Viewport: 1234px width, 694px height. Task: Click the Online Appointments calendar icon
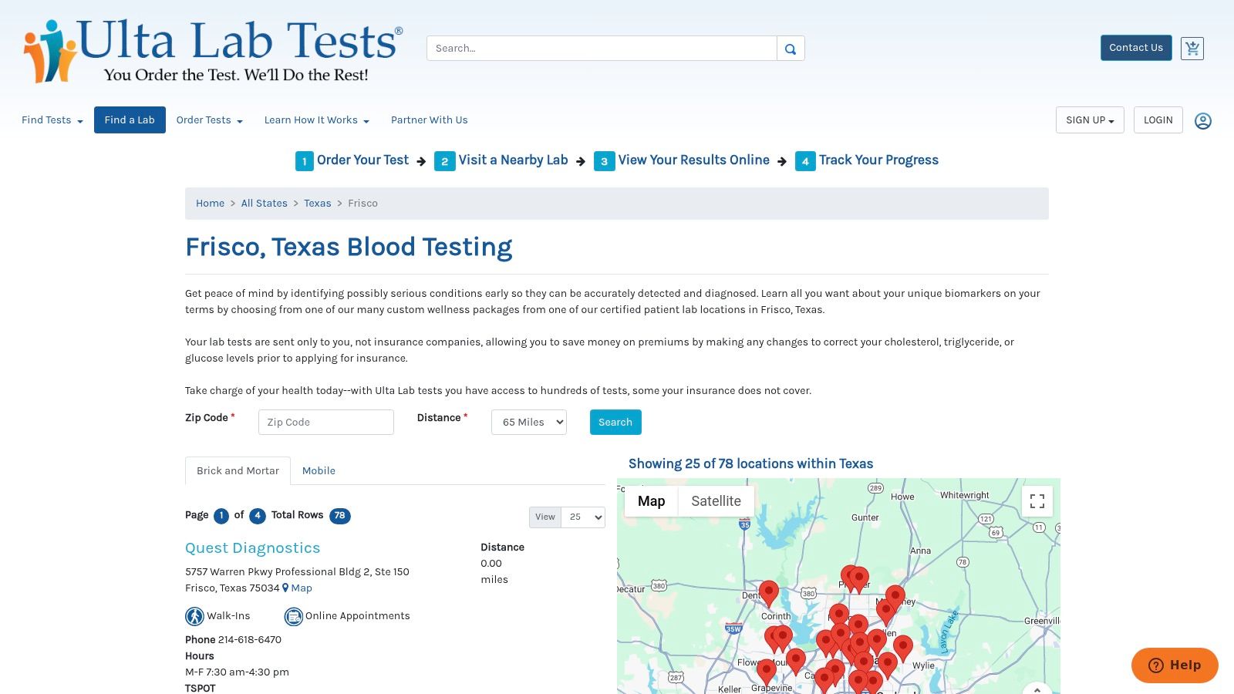(x=293, y=615)
